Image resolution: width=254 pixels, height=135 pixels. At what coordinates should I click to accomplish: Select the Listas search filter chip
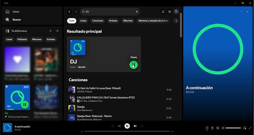pos(83,21)
